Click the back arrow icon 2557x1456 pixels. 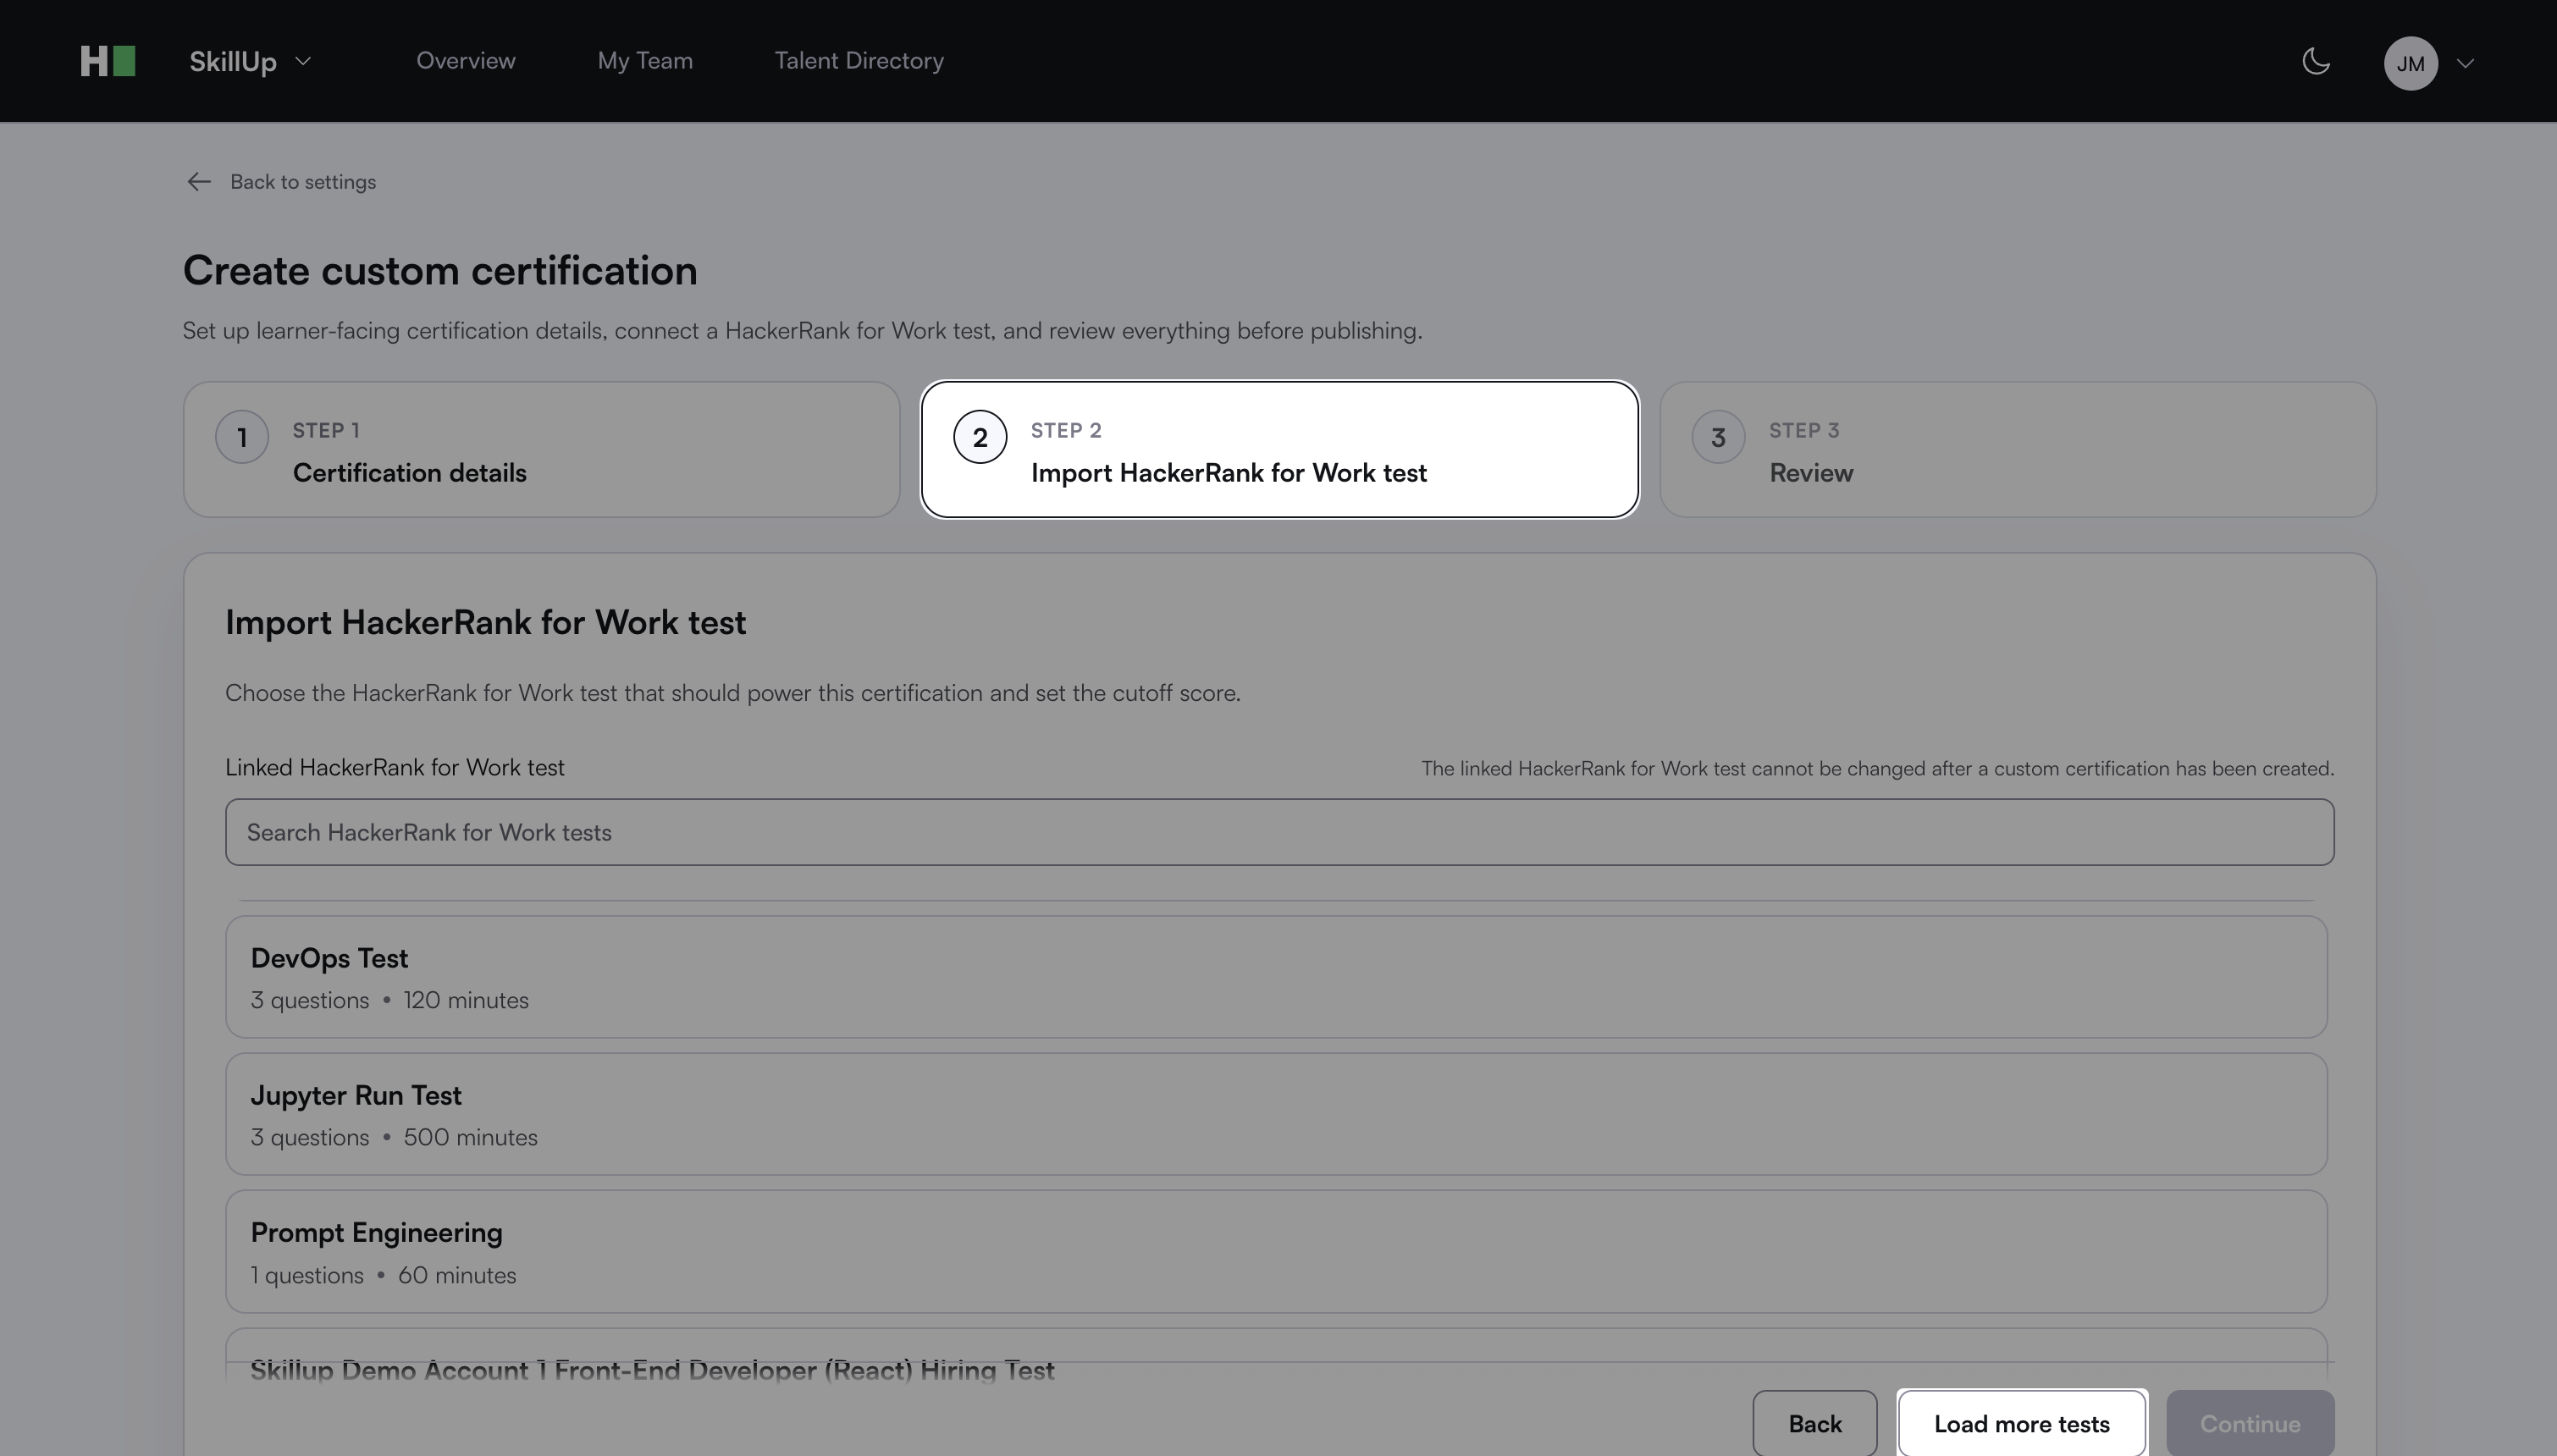198,182
